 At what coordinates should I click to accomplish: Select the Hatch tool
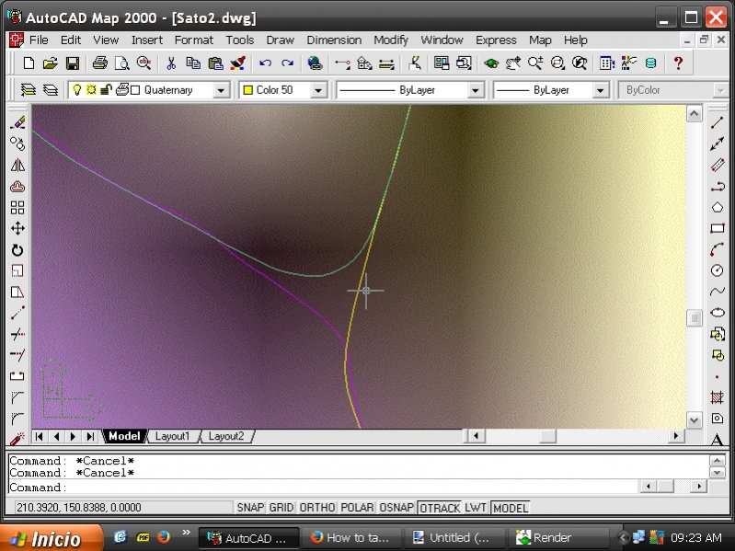pyautogui.click(x=718, y=397)
